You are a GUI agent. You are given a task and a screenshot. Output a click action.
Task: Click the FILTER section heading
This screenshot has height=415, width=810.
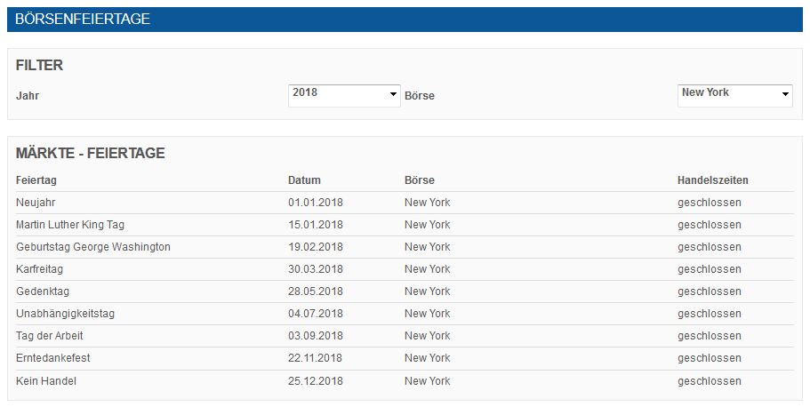pos(39,66)
